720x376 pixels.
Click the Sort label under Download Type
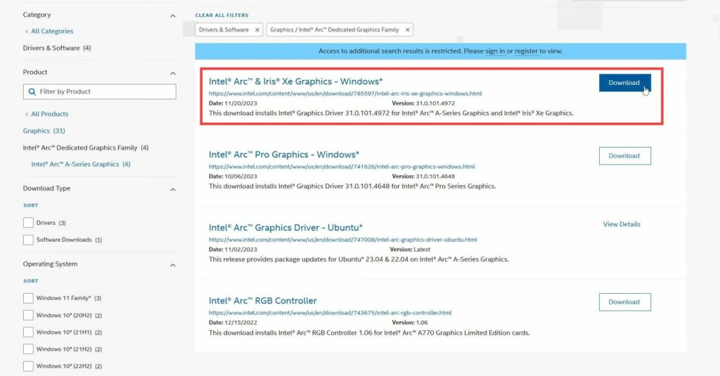click(x=31, y=205)
